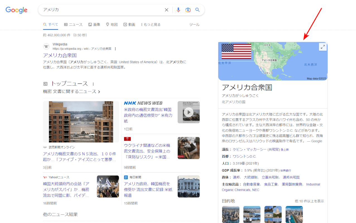
Task: Open NHK article 米政府の機密文書流出
Action: (x=149, y=115)
